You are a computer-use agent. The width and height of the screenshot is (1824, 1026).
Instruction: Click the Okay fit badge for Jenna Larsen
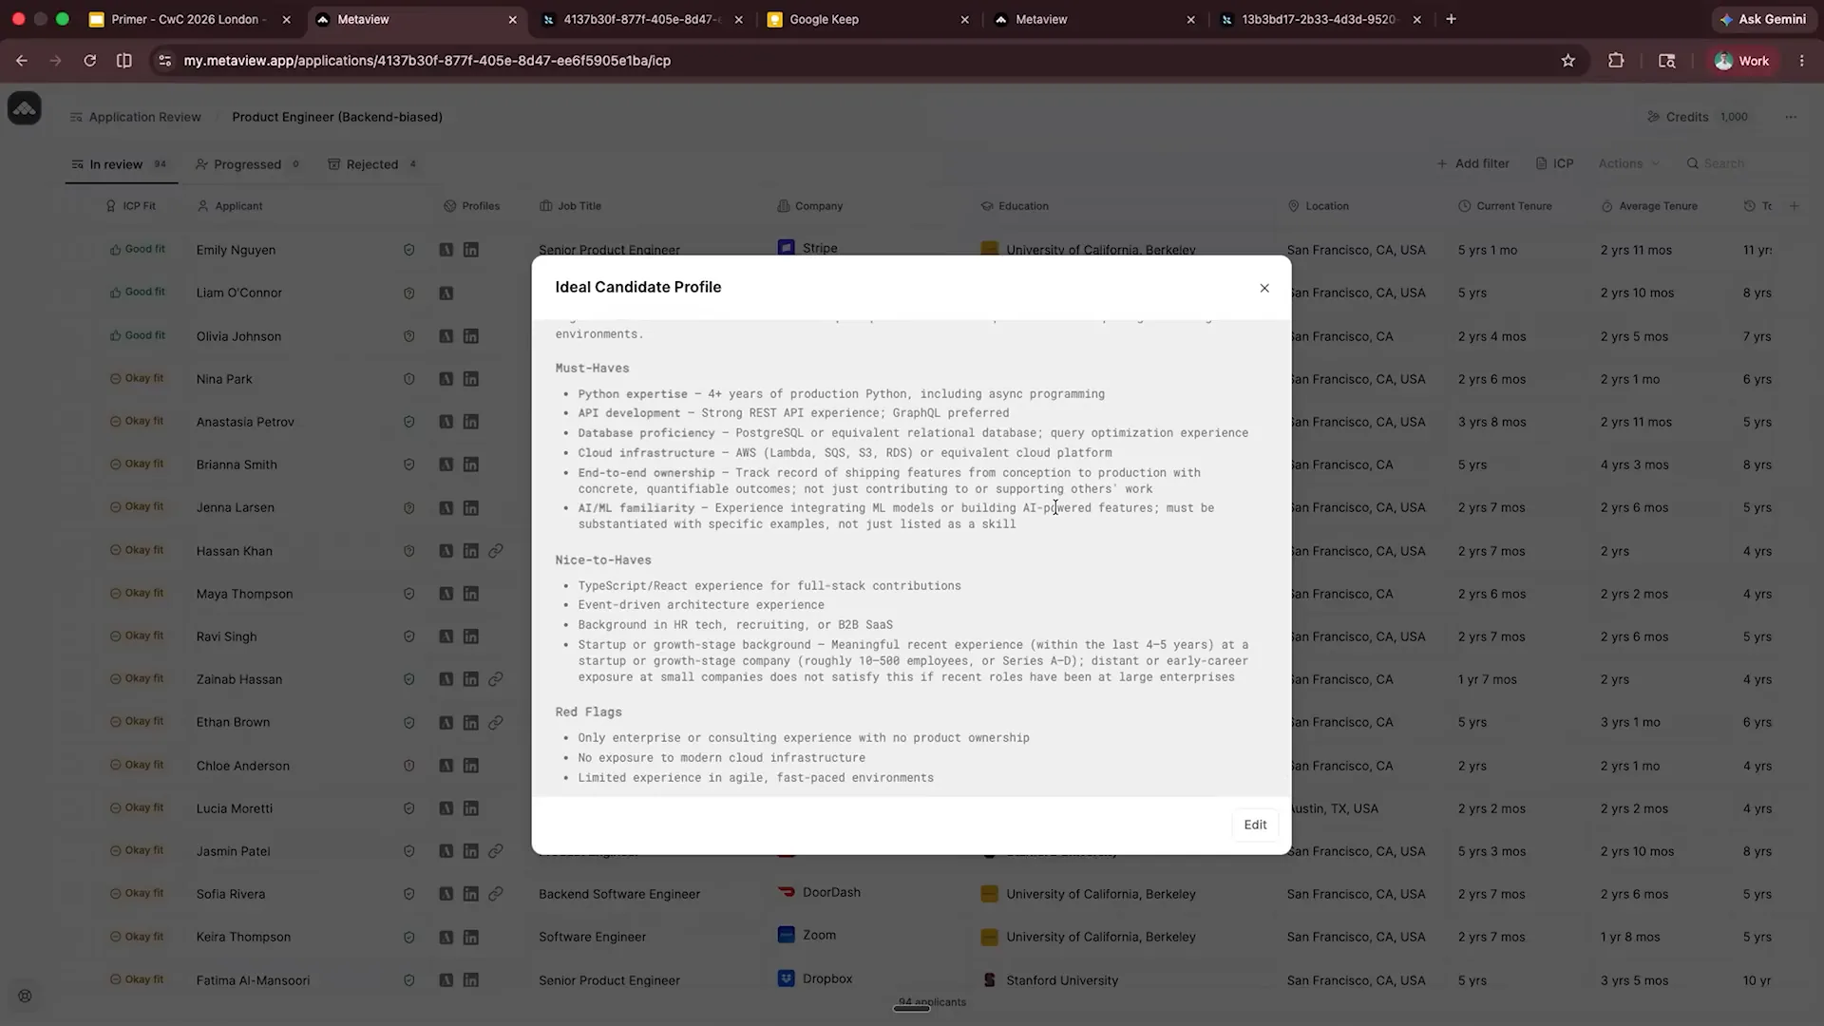[x=137, y=506]
